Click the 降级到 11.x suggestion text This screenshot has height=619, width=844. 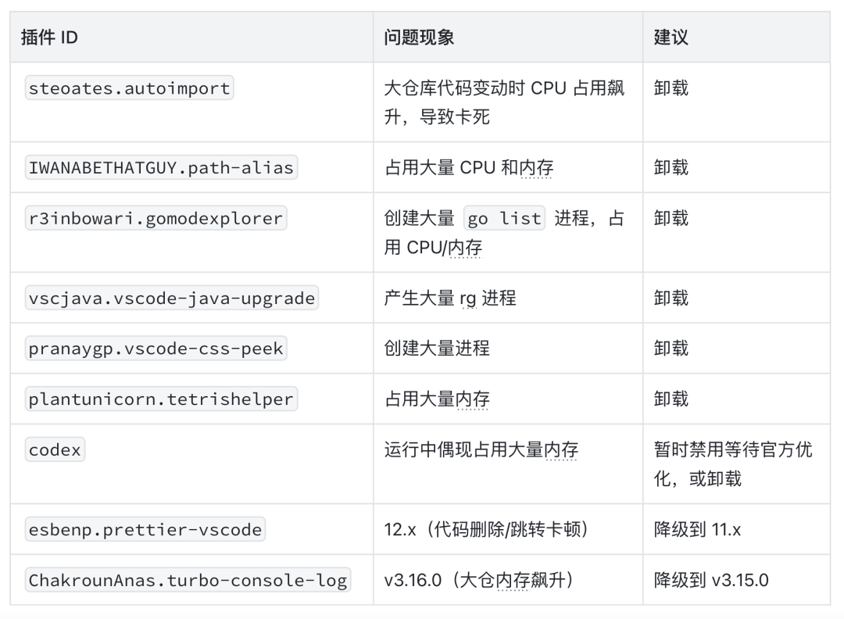697,529
